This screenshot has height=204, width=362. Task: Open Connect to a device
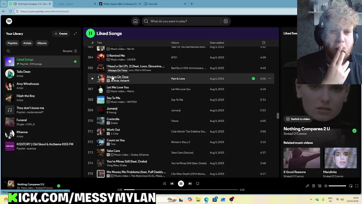pyautogui.click(x=320, y=186)
